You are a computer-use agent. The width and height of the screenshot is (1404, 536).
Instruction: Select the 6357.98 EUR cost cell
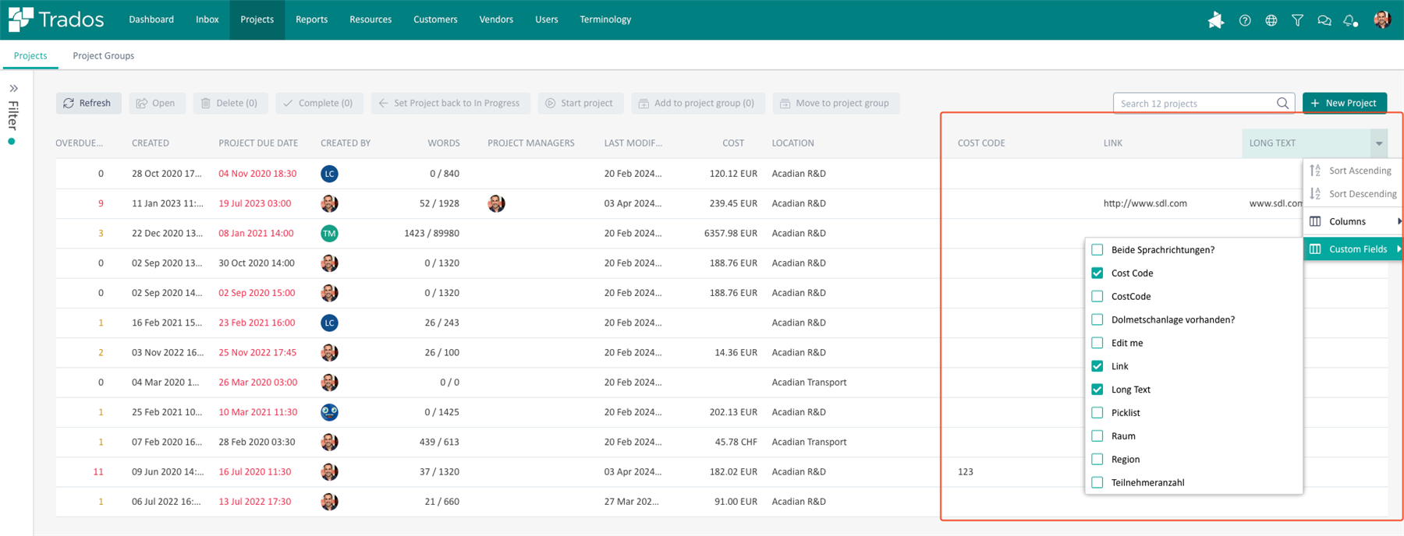[x=730, y=233]
